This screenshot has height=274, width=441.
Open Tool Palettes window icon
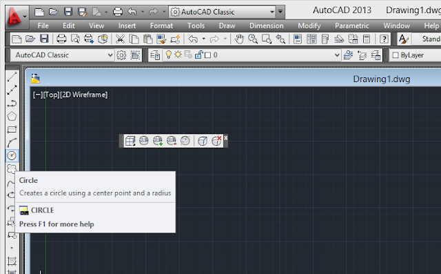pos(325,39)
